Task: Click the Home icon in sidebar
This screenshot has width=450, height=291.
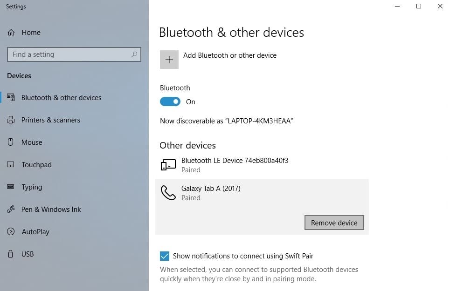Action: click(x=11, y=33)
